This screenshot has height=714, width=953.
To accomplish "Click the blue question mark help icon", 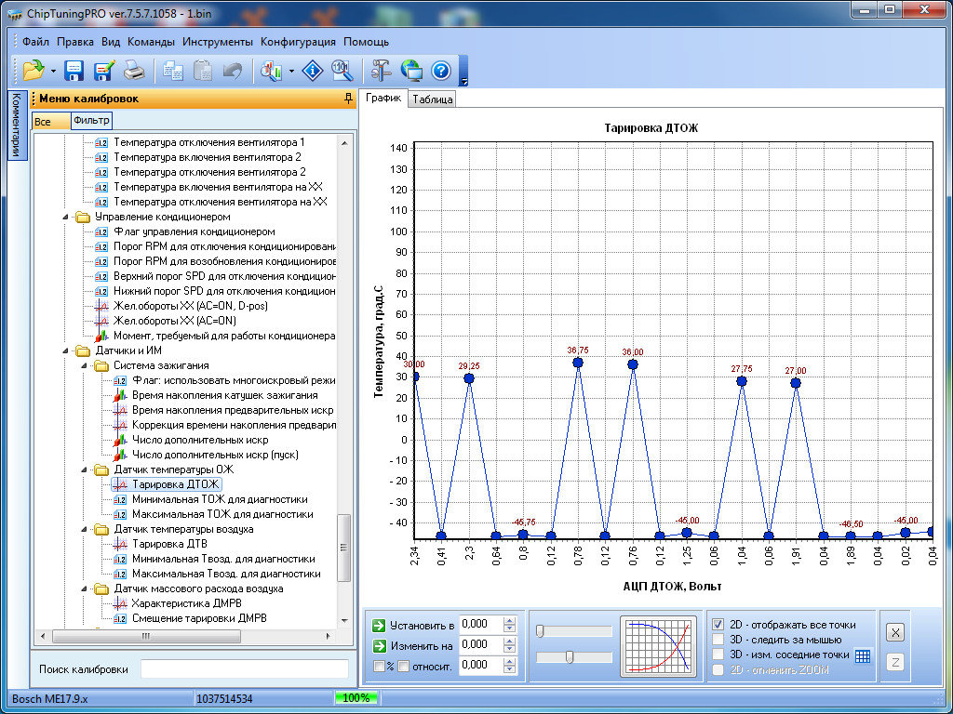I will pos(440,70).
